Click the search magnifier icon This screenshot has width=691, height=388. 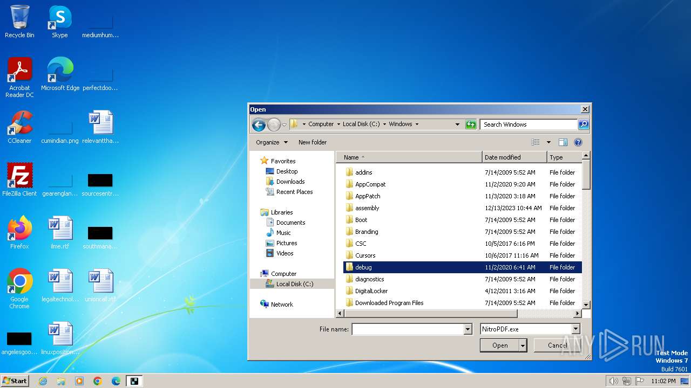(x=583, y=124)
